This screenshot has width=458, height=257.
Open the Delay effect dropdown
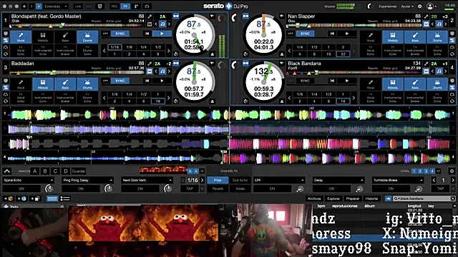point(338,181)
